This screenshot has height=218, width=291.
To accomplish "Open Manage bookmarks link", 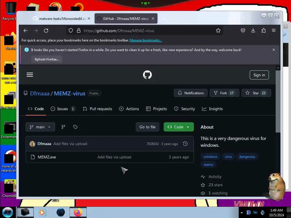I will click(x=146, y=40).
